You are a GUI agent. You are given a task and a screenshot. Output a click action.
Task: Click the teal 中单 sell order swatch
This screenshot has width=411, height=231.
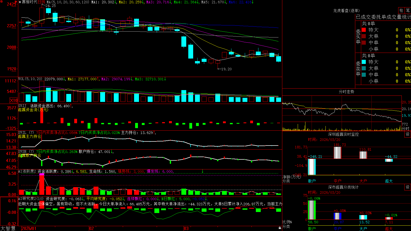(x=364, y=75)
